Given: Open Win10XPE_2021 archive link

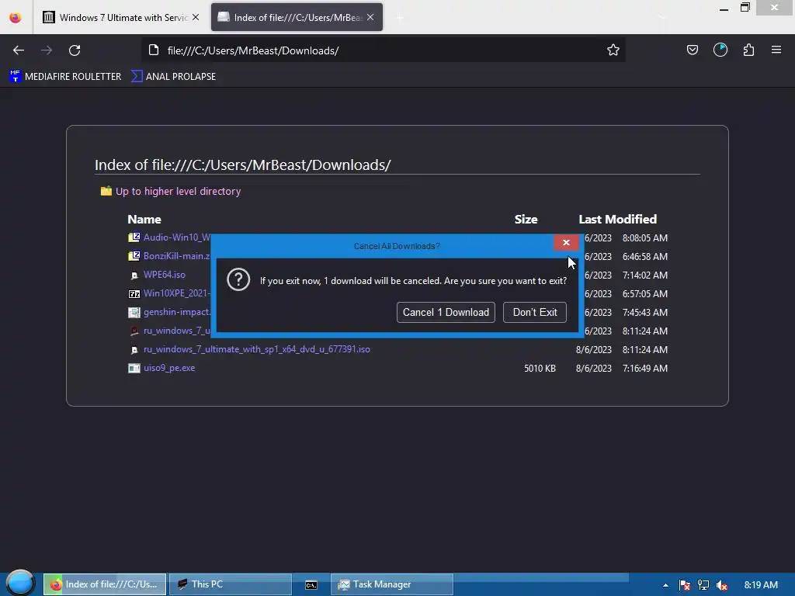Looking at the screenshot, I should (x=176, y=293).
